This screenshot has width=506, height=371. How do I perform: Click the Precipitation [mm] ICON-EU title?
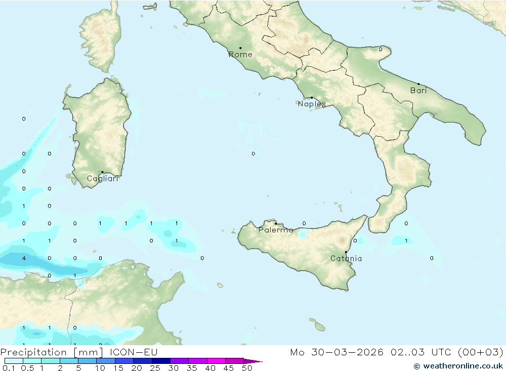(79, 352)
